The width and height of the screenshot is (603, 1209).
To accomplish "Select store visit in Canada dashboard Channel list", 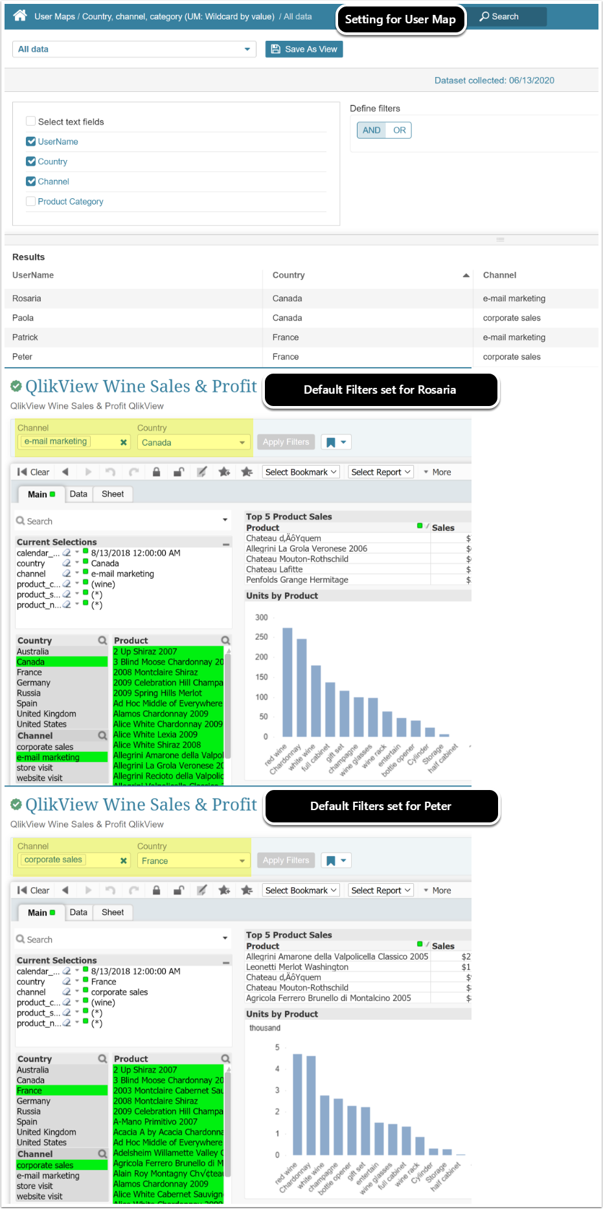I will point(62,767).
